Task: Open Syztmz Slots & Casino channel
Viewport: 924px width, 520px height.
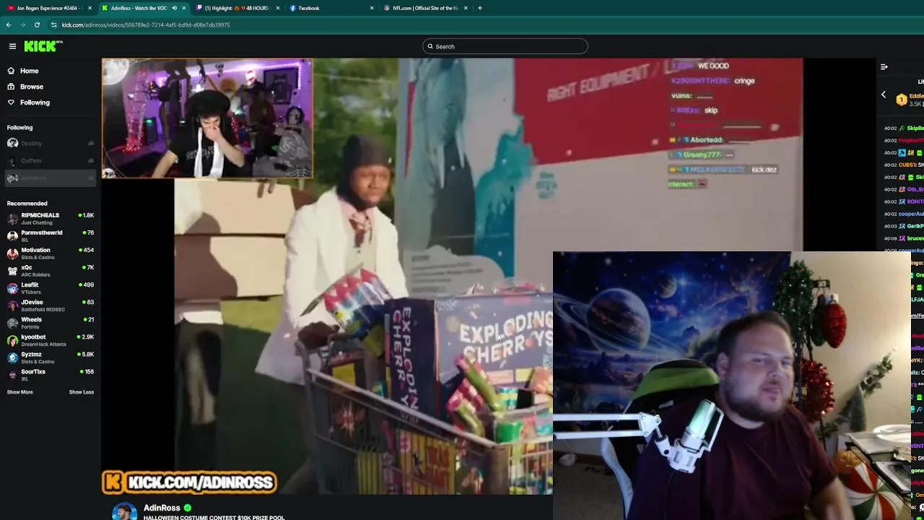Action: tap(51, 357)
